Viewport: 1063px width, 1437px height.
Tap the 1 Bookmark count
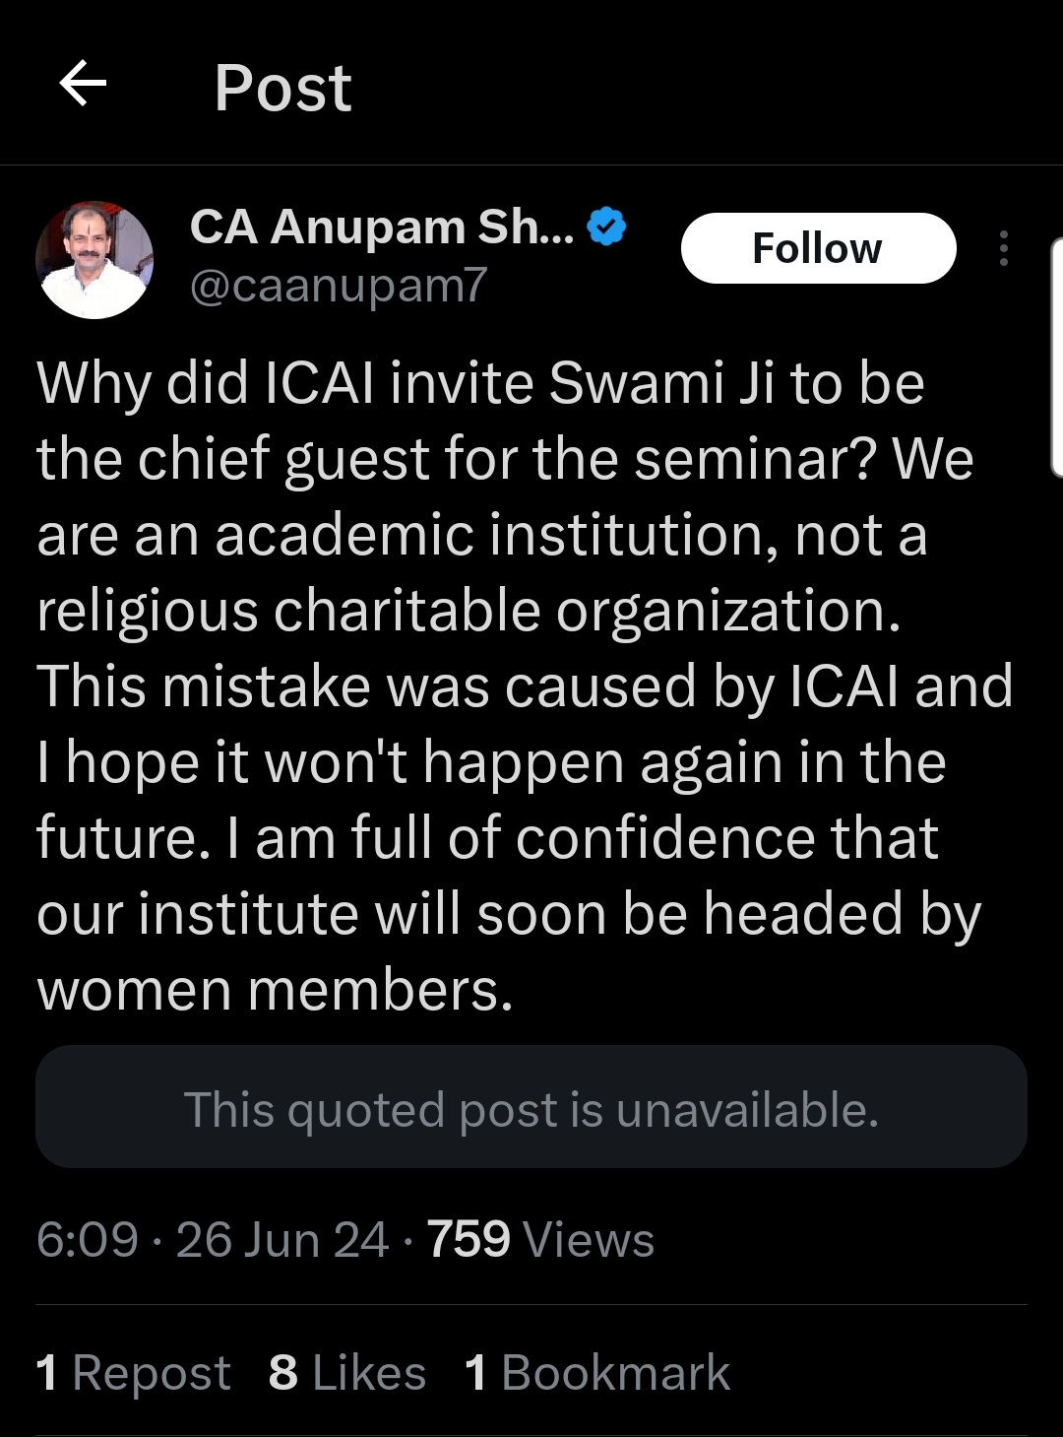click(597, 1372)
